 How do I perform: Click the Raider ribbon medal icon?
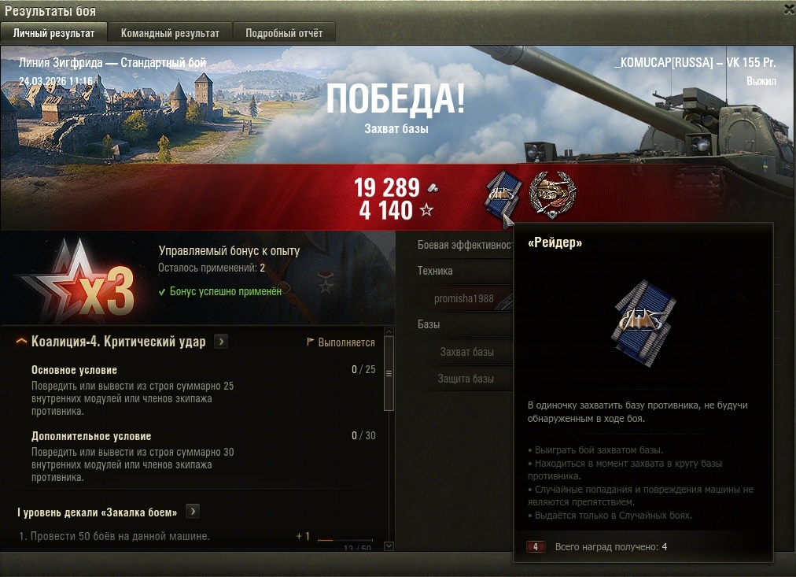(x=502, y=194)
